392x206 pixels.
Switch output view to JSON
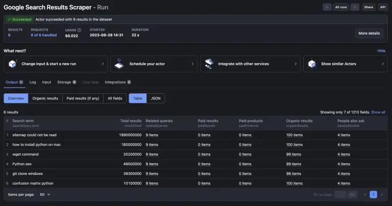coord(156,98)
